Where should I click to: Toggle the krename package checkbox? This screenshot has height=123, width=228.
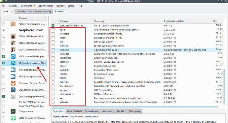point(53,50)
